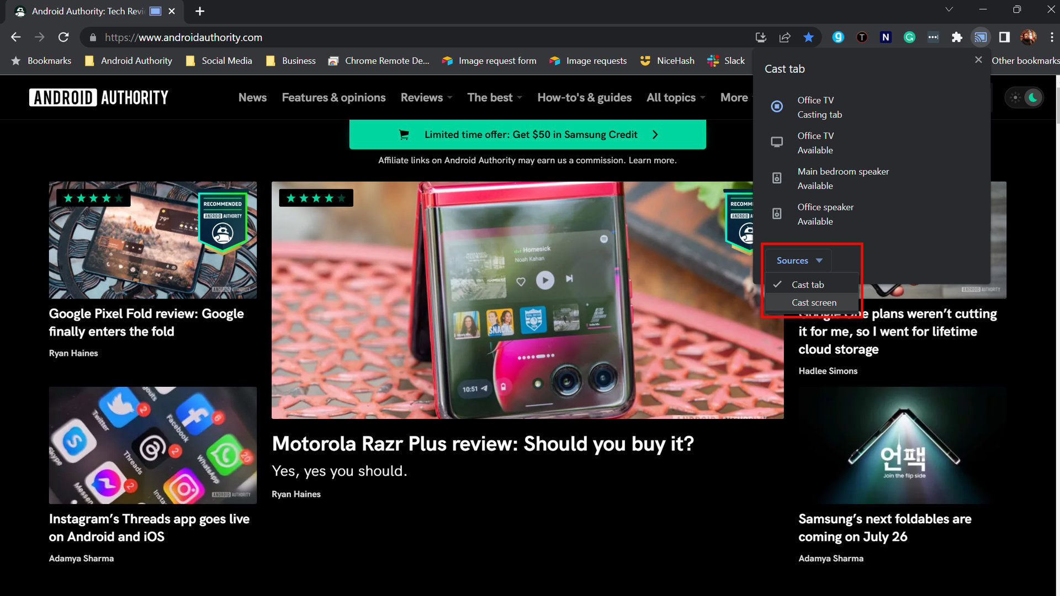Open the Motorola Razr Plus review headline

[483, 444]
